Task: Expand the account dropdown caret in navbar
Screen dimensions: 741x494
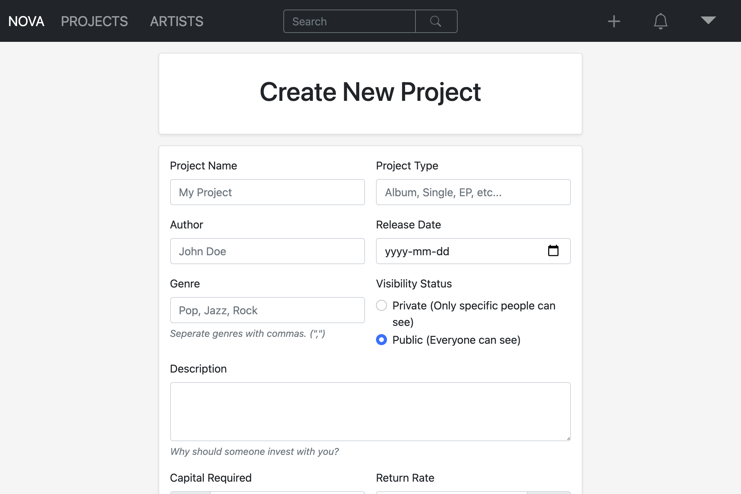Action: click(708, 21)
